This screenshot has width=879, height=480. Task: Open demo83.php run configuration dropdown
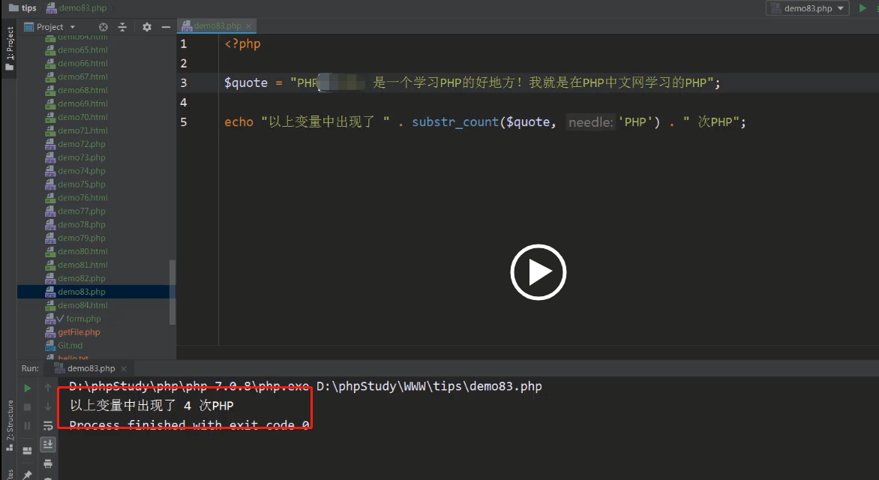pyautogui.click(x=807, y=8)
